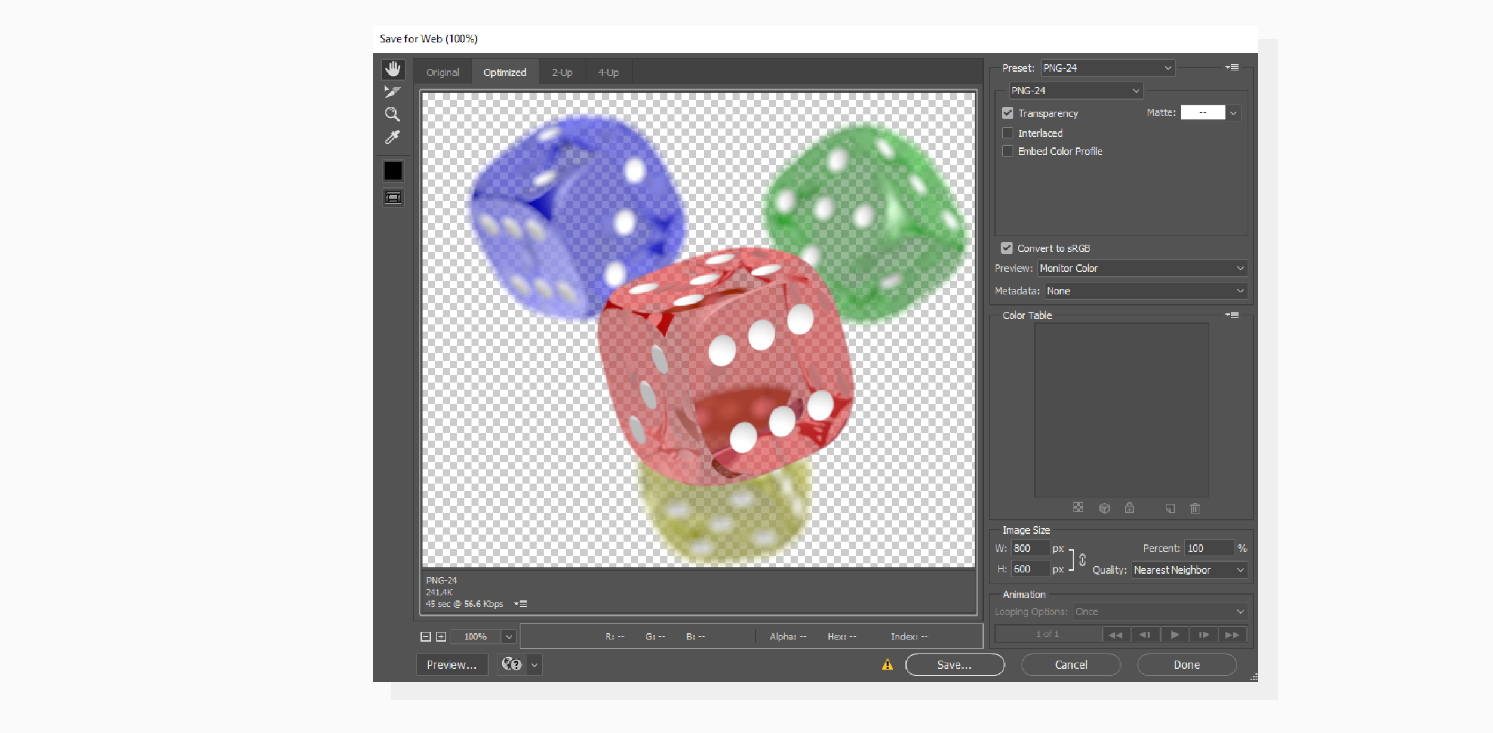Open the Color Table panel menu icon
This screenshot has height=733, width=1493.
[1233, 315]
